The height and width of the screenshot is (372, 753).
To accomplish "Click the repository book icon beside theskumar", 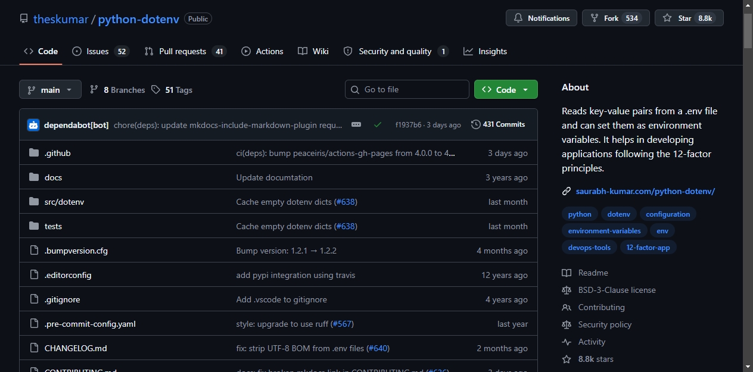I will click(x=24, y=18).
